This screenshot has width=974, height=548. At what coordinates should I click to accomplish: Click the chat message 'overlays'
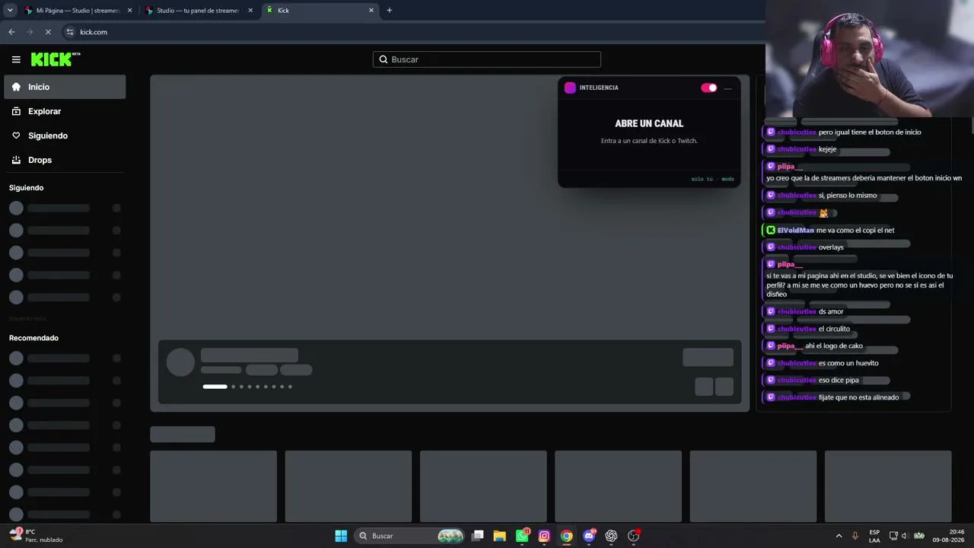point(831,247)
